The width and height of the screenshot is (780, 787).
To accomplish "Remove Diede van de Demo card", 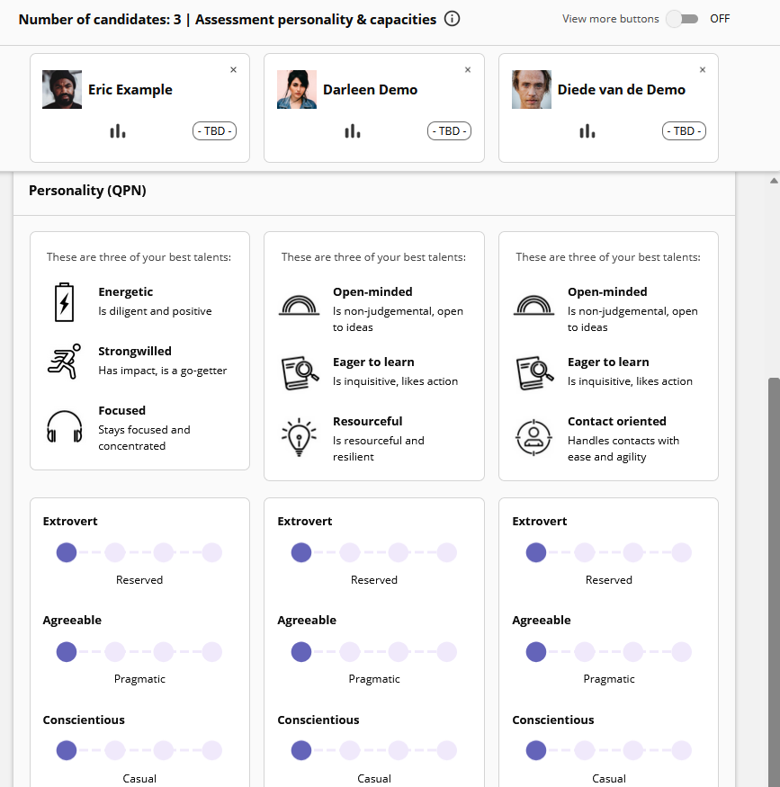I will (x=703, y=70).
